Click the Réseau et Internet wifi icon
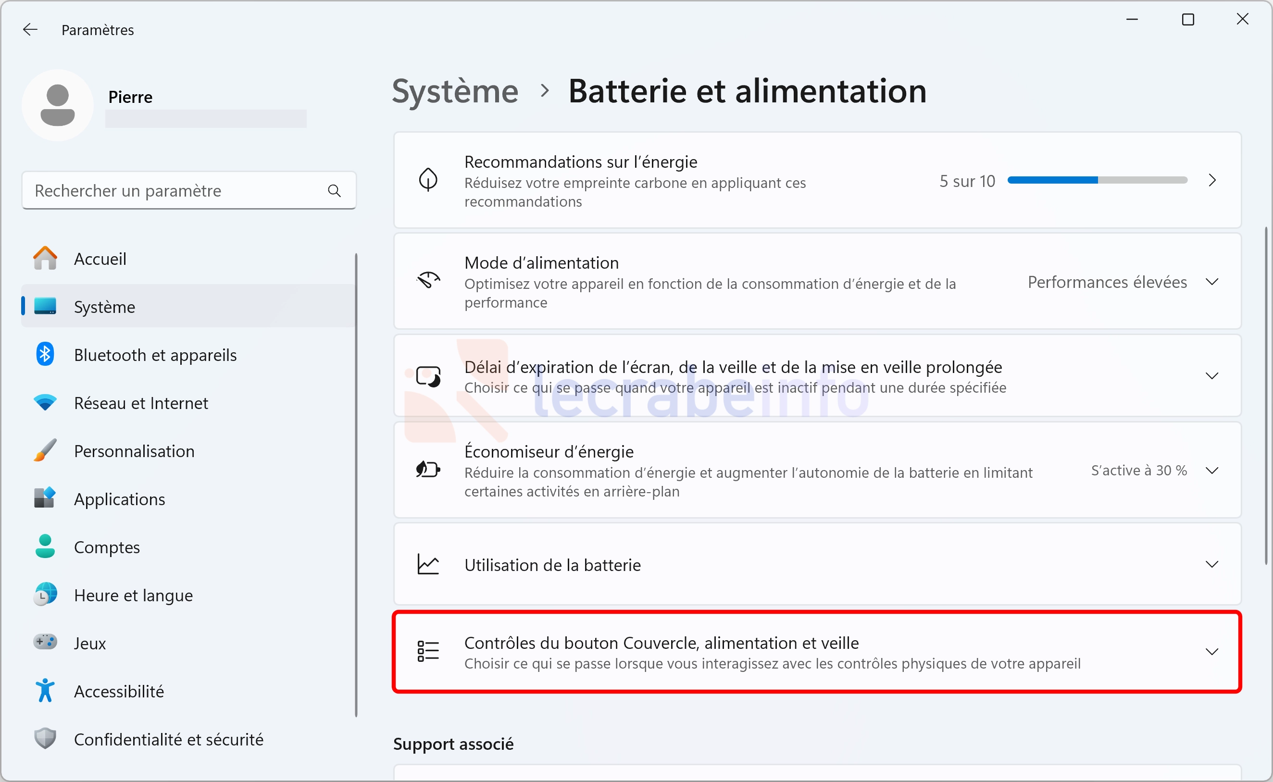Screen dimensions: 1273x782 coord(45,402)
